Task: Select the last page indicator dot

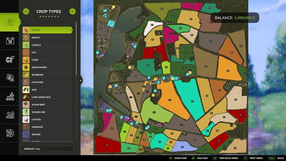Action: tap(58, 17)
